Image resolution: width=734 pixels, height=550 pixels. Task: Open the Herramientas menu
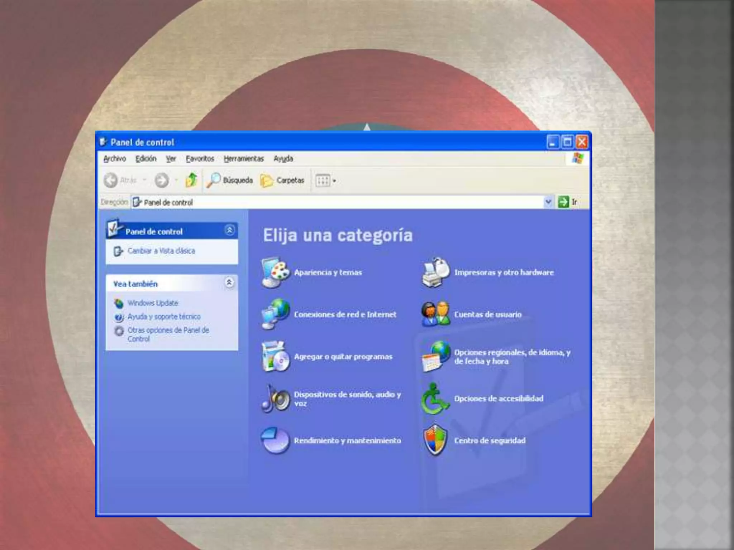coord(243,159)
